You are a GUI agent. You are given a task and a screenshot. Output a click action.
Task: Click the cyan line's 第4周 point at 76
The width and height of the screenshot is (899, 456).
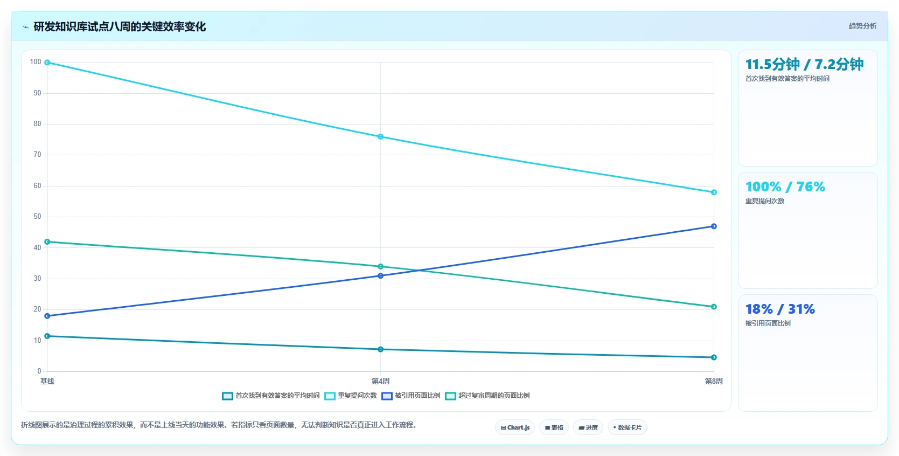(x=380, y=137)
